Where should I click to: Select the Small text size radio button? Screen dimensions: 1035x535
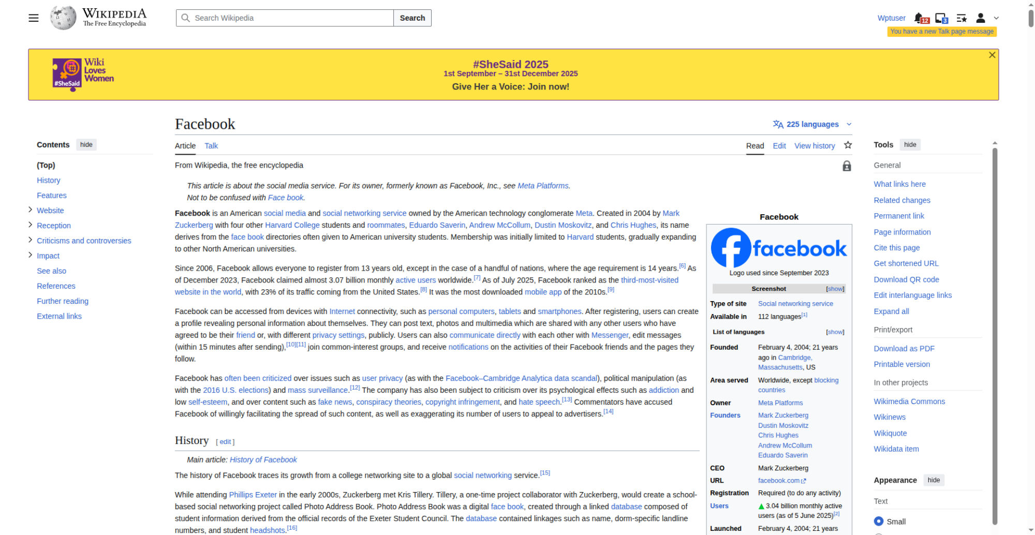click(x=879, y=521)
